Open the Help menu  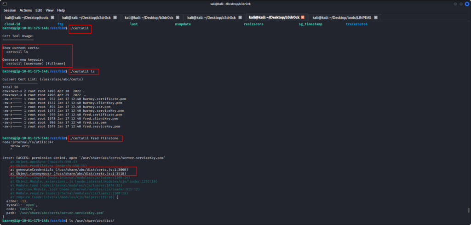tap(61, 10)
